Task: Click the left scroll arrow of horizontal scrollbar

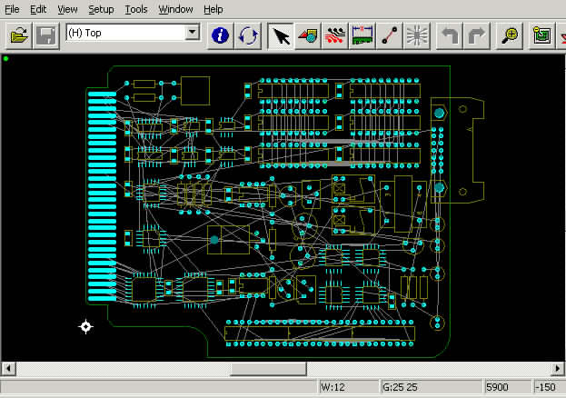Action: tap(8, 368)
